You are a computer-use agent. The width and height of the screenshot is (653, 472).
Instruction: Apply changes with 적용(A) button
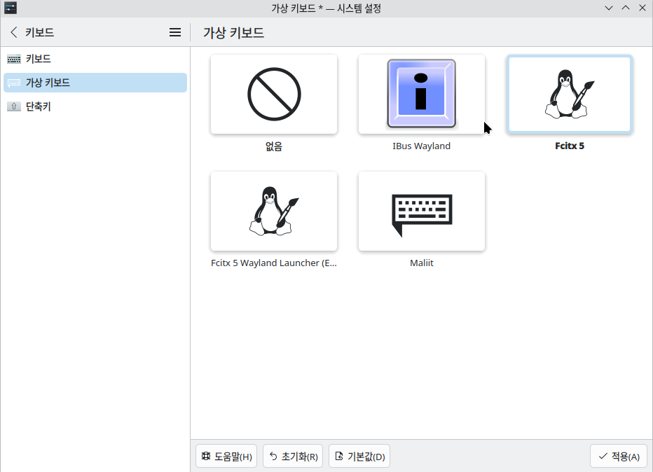point(619,456)
